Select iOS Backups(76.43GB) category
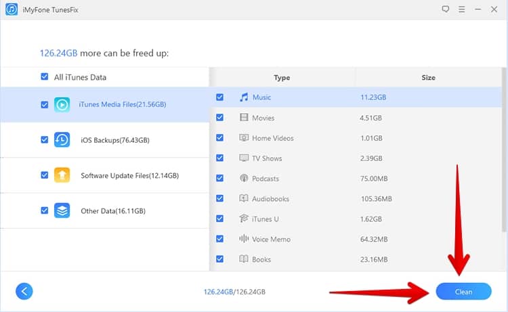This screenshot has height=312, width=508. point(104,140)
